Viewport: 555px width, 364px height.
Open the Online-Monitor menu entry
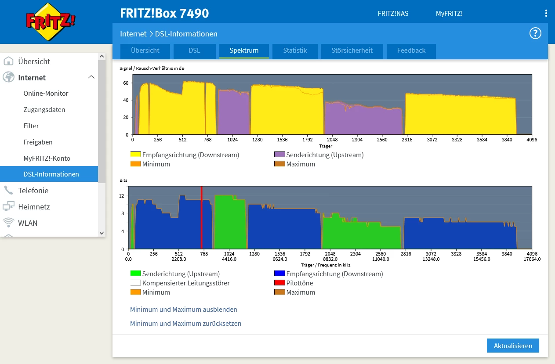point(46,94)
